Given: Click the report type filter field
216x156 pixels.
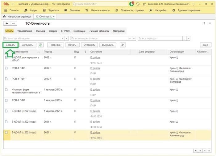Looking at the screenshot, I should [99, 39].
